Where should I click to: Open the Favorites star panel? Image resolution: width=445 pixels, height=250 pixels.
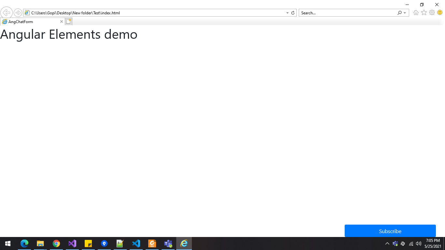click(424, 13)
